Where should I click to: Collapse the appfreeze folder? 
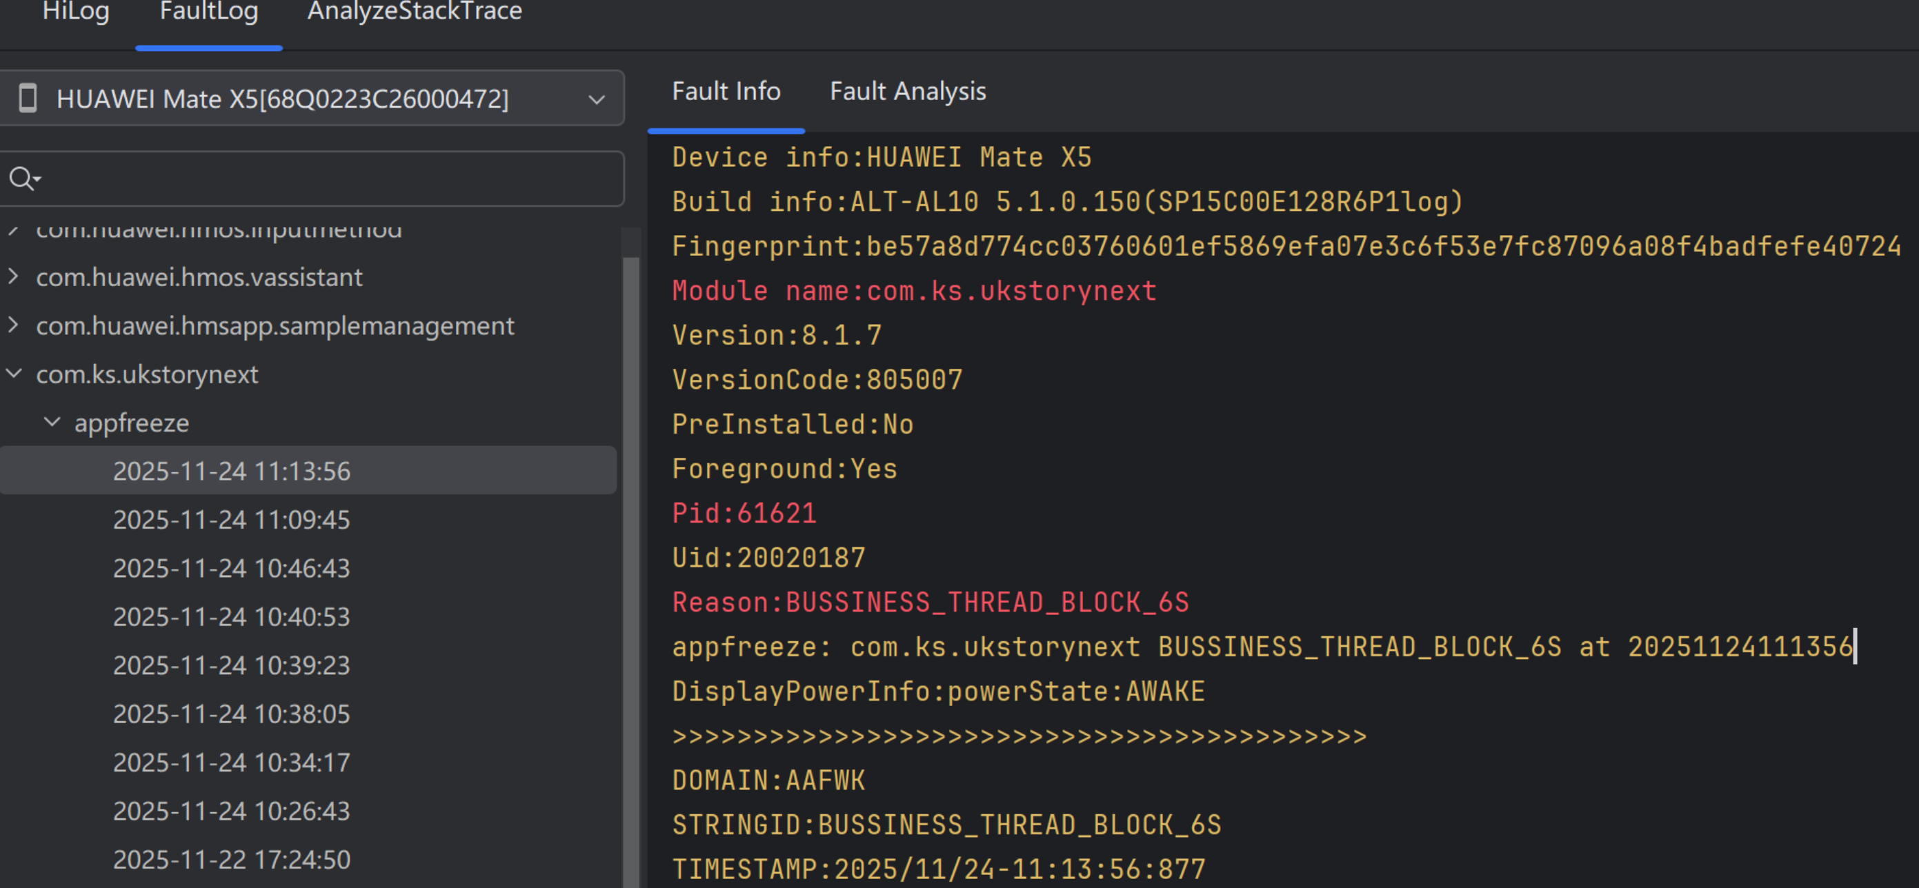point(52,422)
